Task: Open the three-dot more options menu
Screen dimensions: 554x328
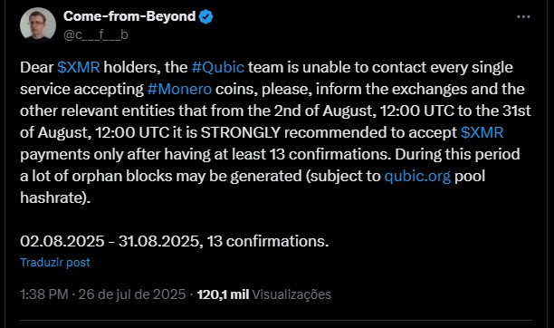Action: click(523, 16)
